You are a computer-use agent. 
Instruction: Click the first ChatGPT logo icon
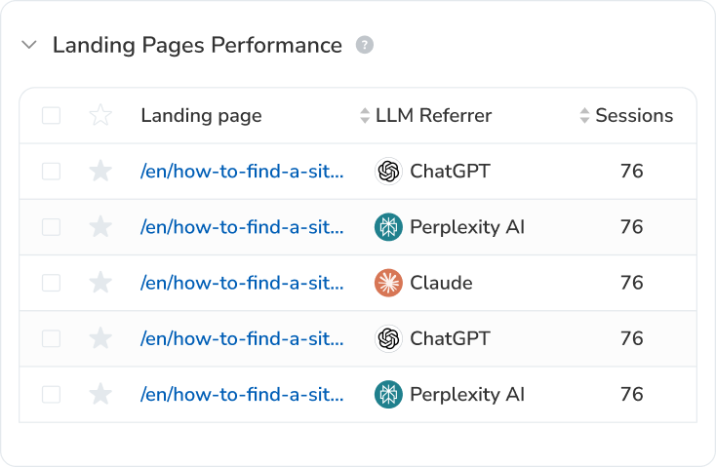pyautogui.click(x=388, y=172)
